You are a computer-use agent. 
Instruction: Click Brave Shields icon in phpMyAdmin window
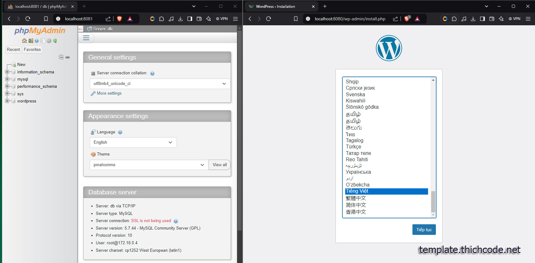point(119,19)
